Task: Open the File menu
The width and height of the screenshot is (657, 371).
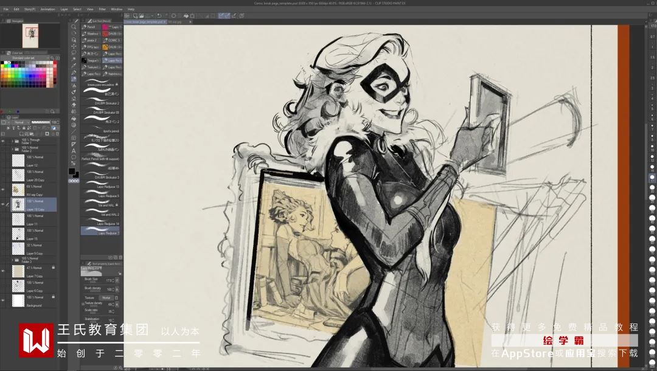Action: tap(6, 9)
